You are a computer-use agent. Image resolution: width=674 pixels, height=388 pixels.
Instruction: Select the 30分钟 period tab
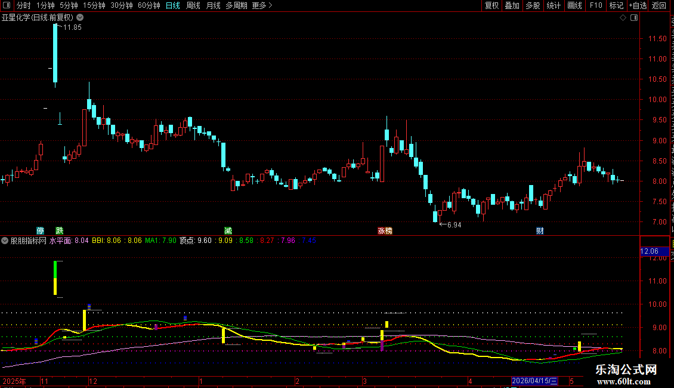tap(122, 5)
